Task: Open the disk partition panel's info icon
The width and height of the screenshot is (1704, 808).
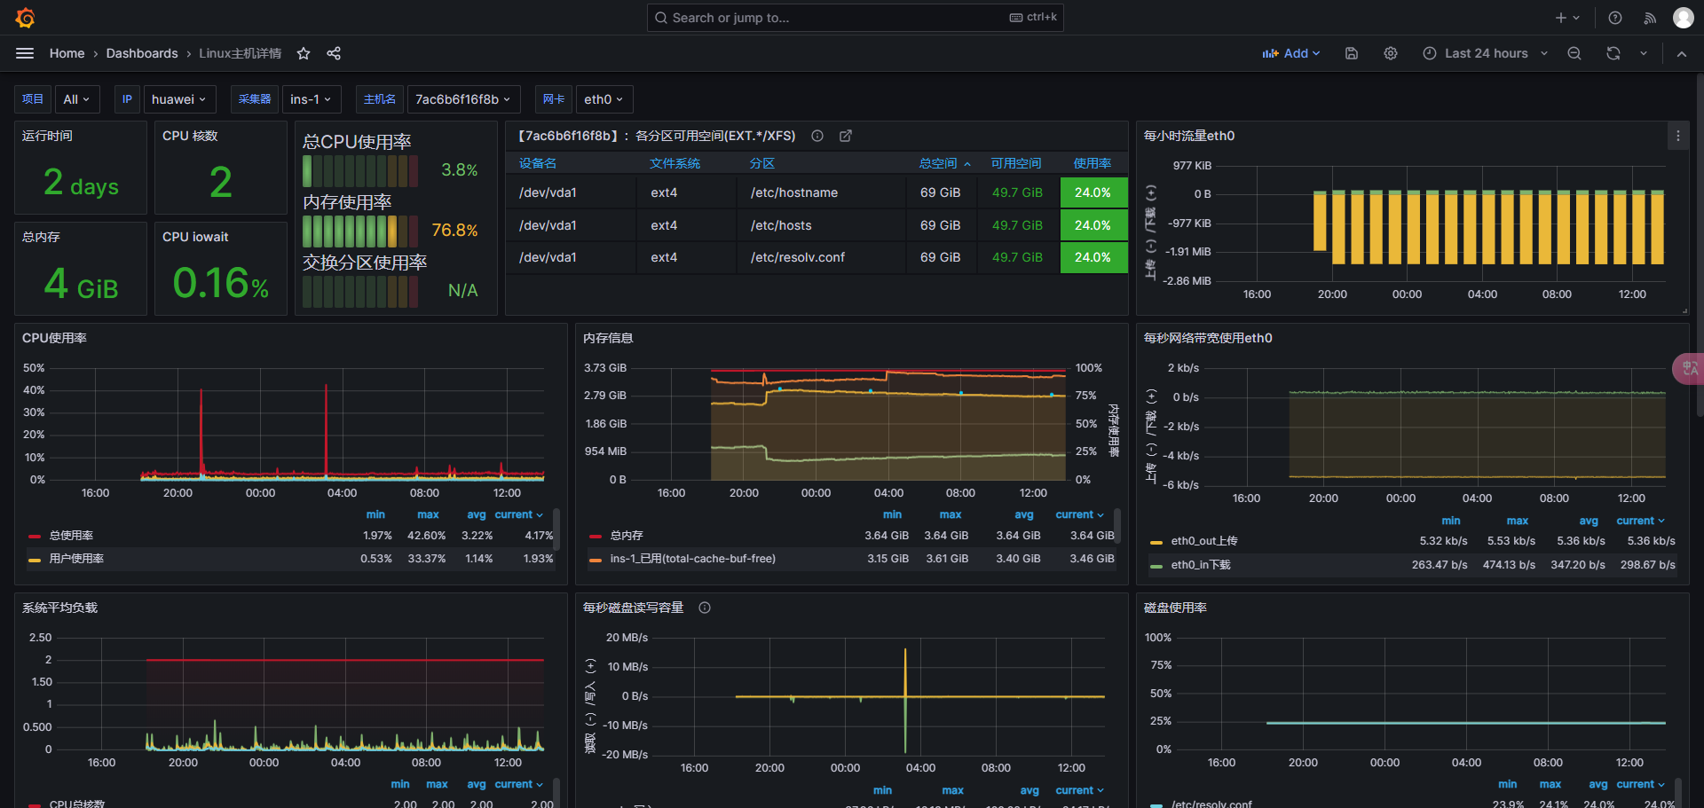Action: coord(817,136)
